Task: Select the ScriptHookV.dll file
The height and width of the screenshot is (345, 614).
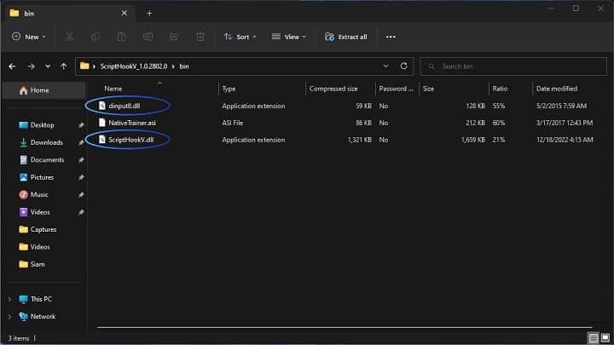Action: tap(130, 140)
